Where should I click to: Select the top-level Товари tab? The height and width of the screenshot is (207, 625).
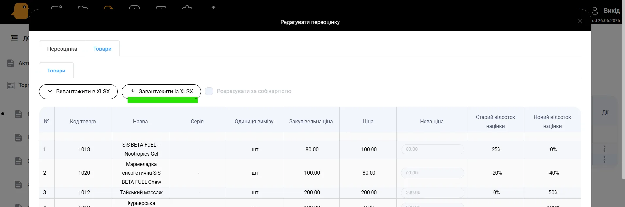[102, 49]
